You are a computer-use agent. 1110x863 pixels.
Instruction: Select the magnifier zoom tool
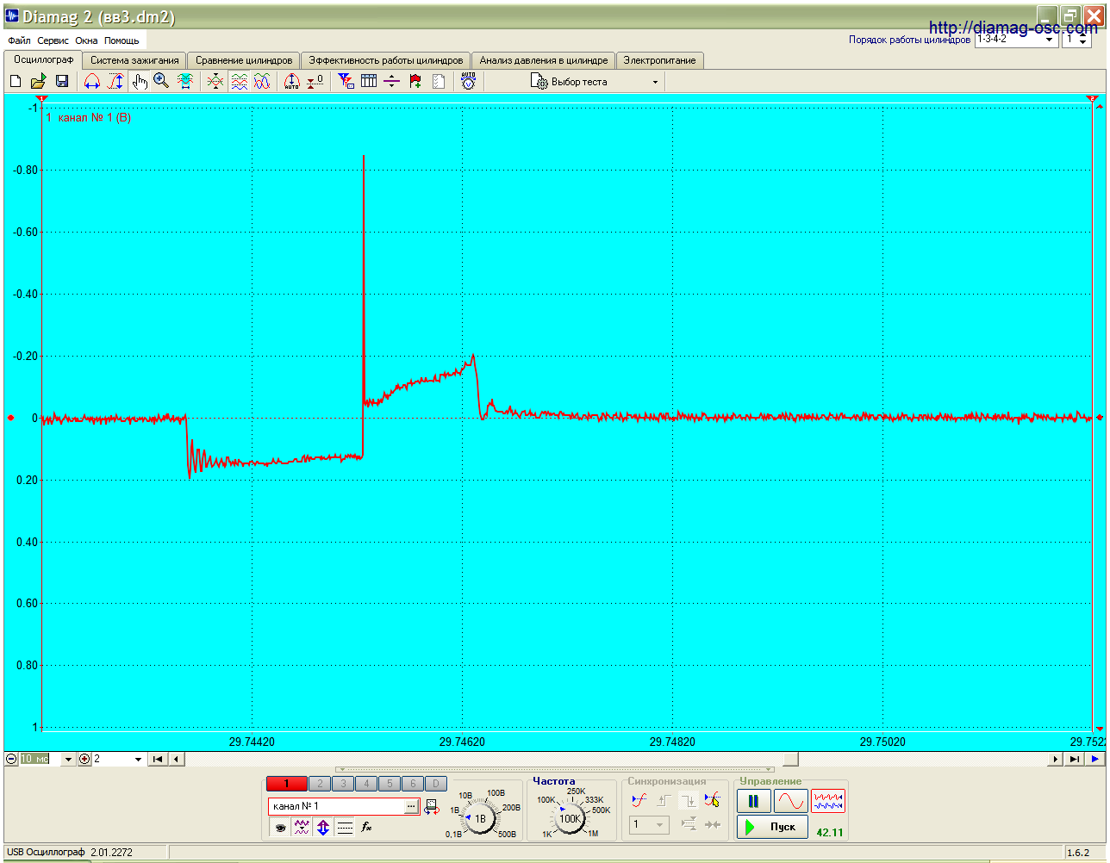point(161,81)
